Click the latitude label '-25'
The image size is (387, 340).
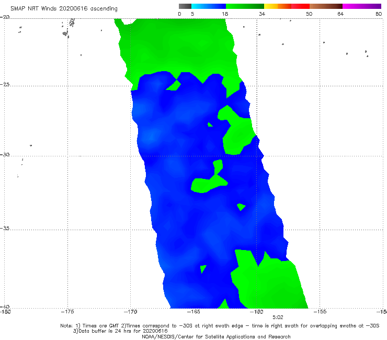pos(5,84)
